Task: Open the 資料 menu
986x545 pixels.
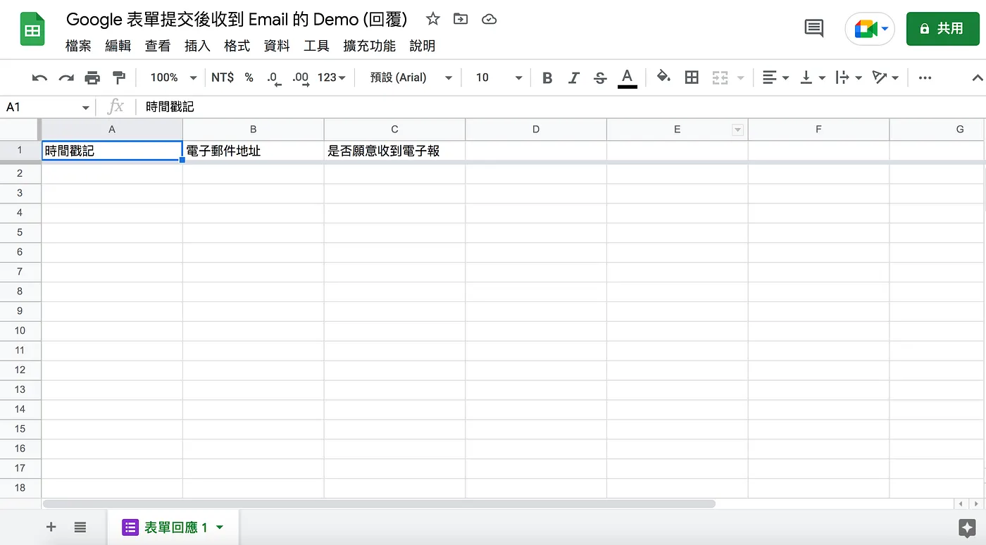Action: click(x=277, y=46)
